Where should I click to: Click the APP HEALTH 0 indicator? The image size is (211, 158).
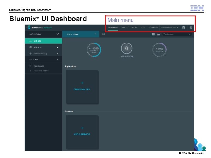click(x=127, y=49)
